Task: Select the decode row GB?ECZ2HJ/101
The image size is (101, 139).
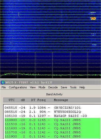Action: pyautogui.click(x=52, y=108)
